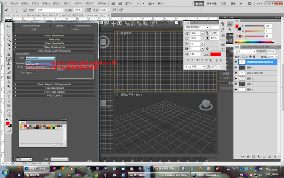Open the font size dropdown 24

point(202,33)
